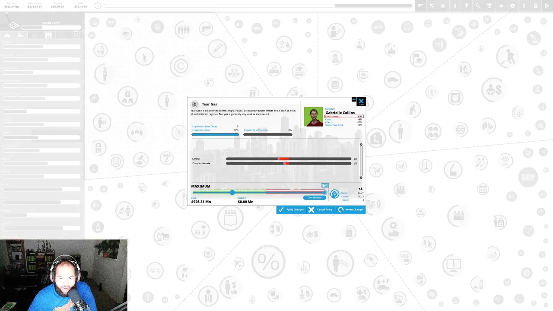Click the help tag above the slider end

[x=325, y=186]
